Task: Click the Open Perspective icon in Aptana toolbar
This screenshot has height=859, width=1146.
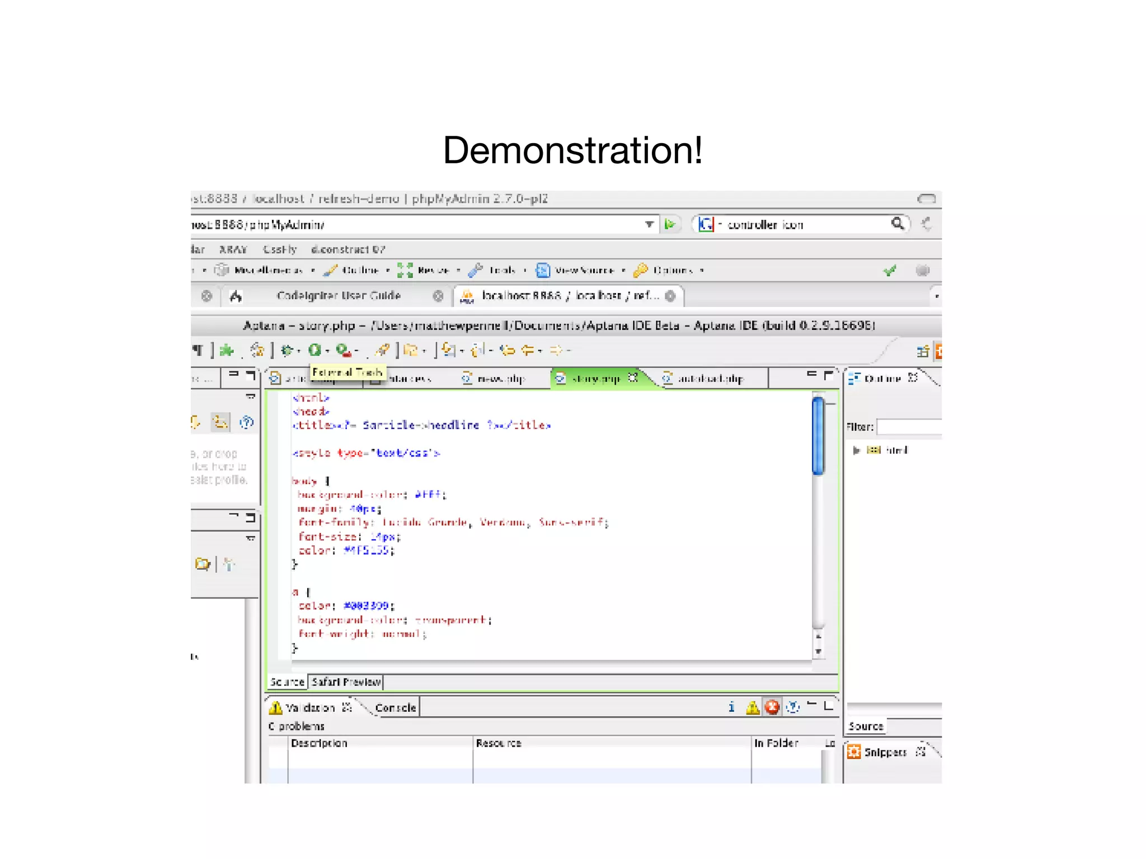Action: point(923,352)
